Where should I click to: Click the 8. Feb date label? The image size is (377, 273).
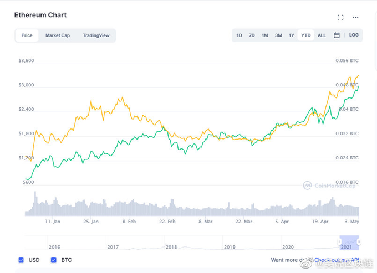pyautogui.click(x=129, y=222)
